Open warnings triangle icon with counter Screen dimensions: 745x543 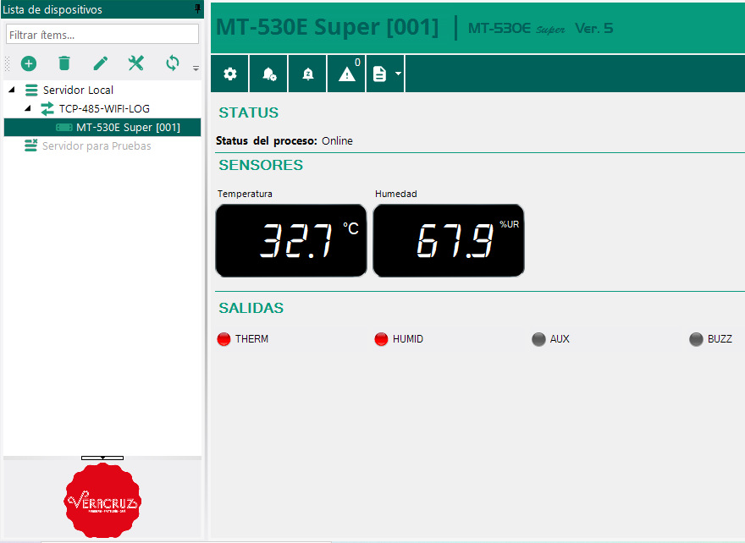347,74
